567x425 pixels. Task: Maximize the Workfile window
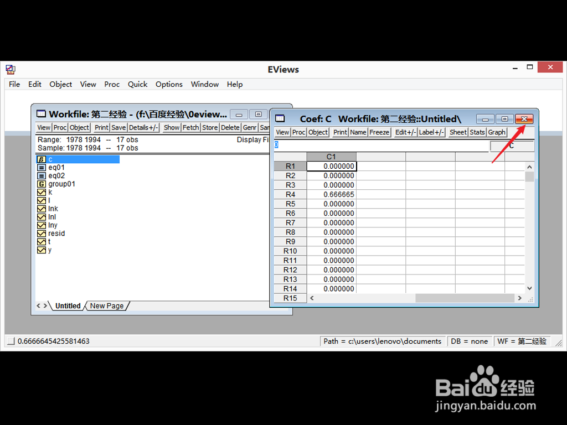(258, 115)
